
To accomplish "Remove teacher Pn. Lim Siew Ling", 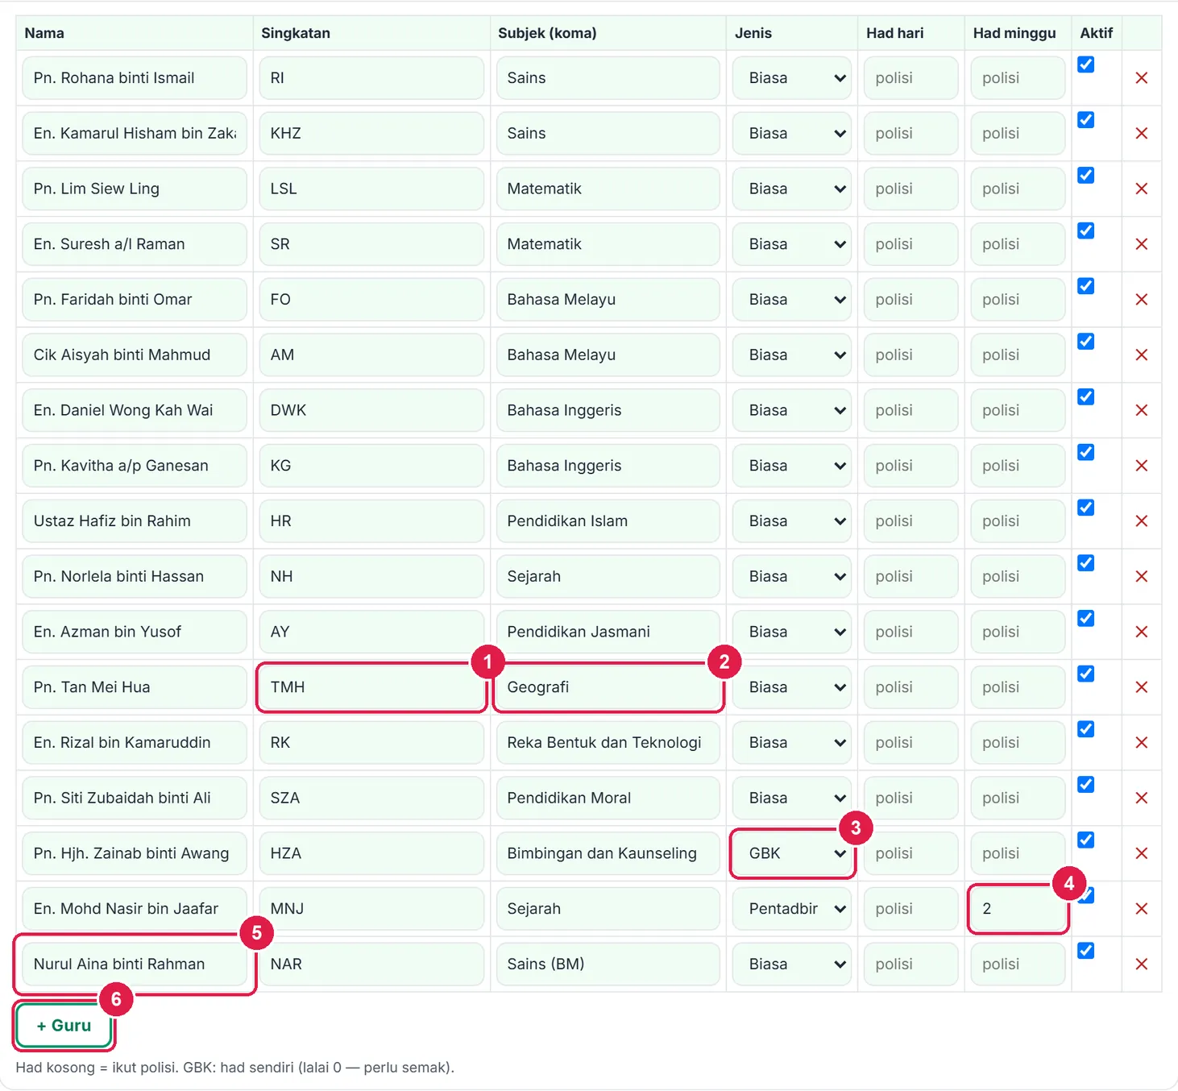I will tap(1141, 189).
